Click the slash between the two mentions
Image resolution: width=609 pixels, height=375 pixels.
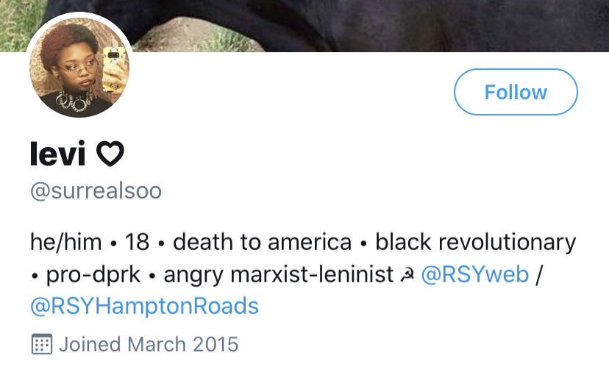pyautogui.click(x=538, y=274)
